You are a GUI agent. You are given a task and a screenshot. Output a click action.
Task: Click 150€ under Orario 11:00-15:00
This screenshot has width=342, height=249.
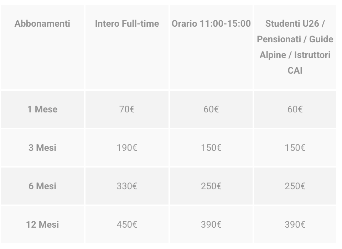(x=211, y=148)
